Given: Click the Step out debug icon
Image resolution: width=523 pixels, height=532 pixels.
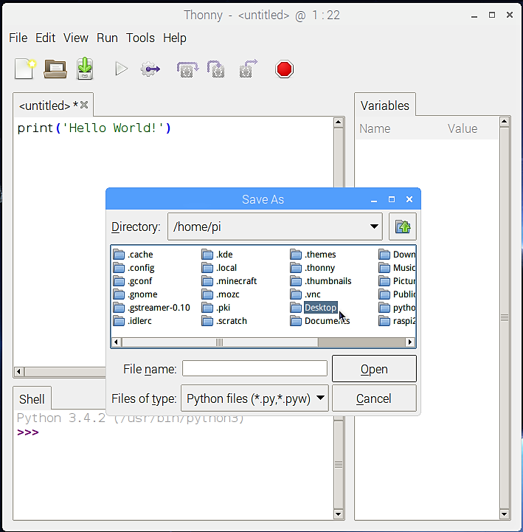Looking at the screenshot, I should tap(249, 69).
